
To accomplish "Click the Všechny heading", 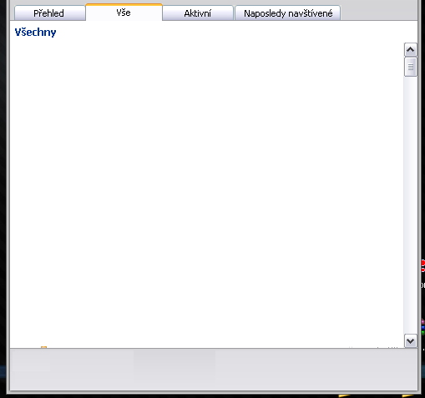I will click(x=35, y=33).
